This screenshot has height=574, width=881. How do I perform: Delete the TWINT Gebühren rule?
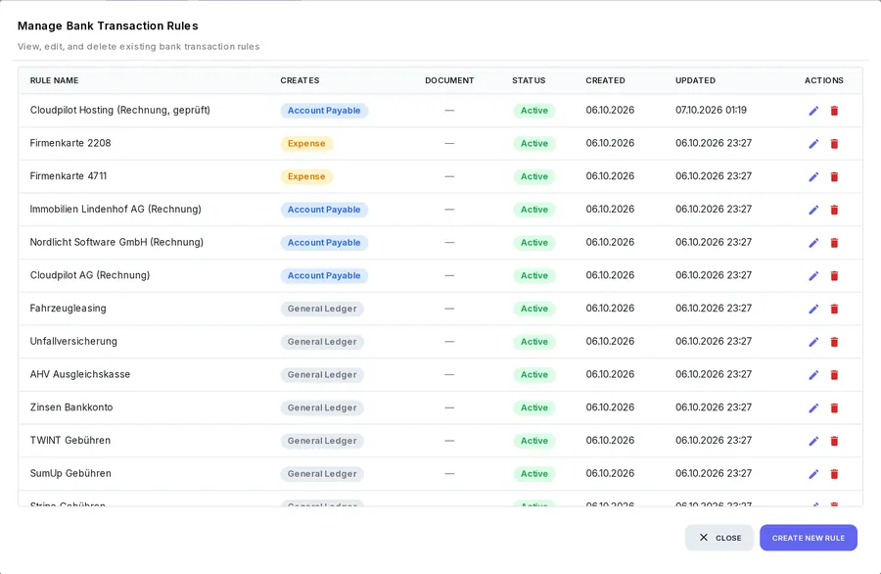[x=834, y=442]
